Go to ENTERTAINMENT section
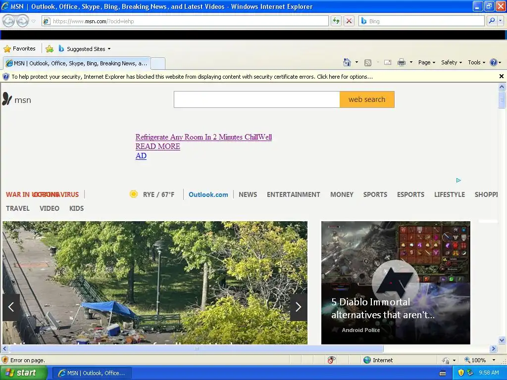 click(293, 194)
